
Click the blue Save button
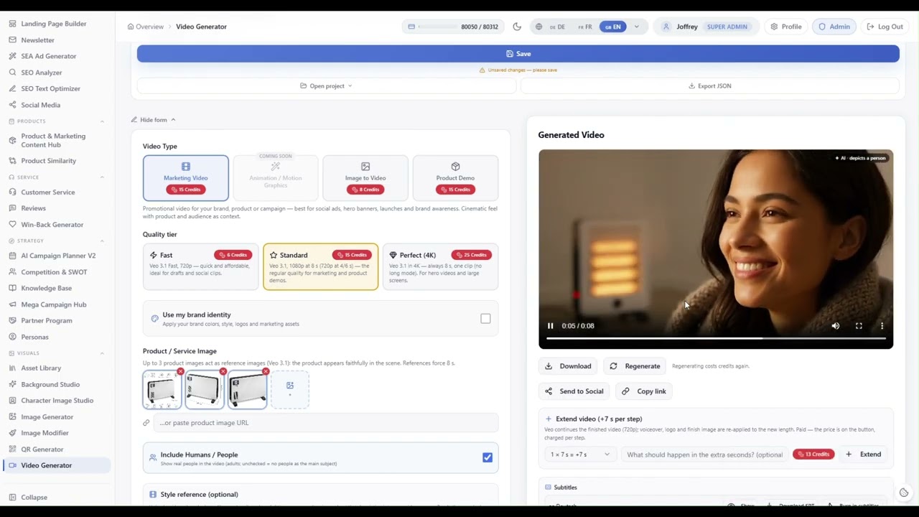click(x=518, y=54)
